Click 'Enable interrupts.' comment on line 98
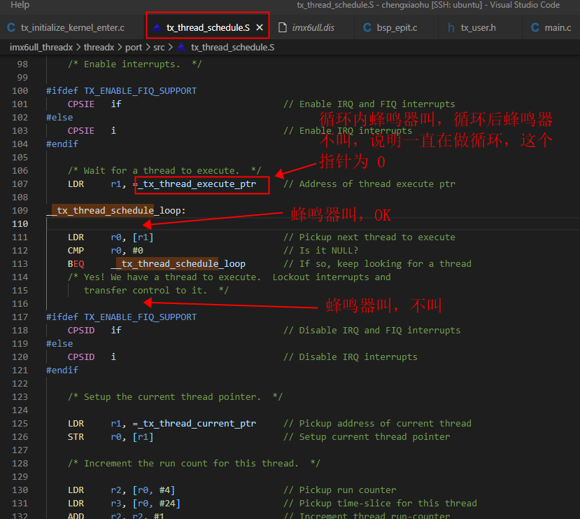 pyautogui.click(x=134, y=64)
